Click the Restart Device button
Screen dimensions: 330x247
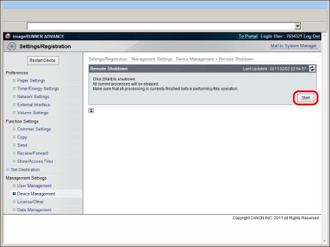43,61
